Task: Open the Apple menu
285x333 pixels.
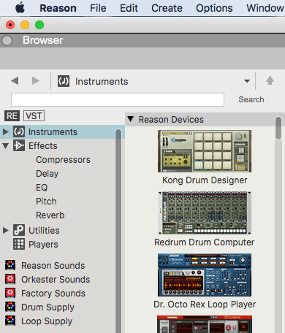Action: [20, 8]
